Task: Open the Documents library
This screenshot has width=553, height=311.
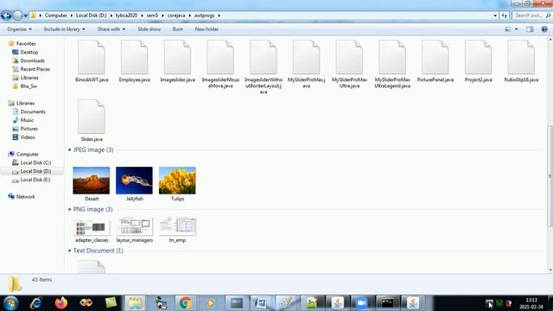Action: click(33, 111)
